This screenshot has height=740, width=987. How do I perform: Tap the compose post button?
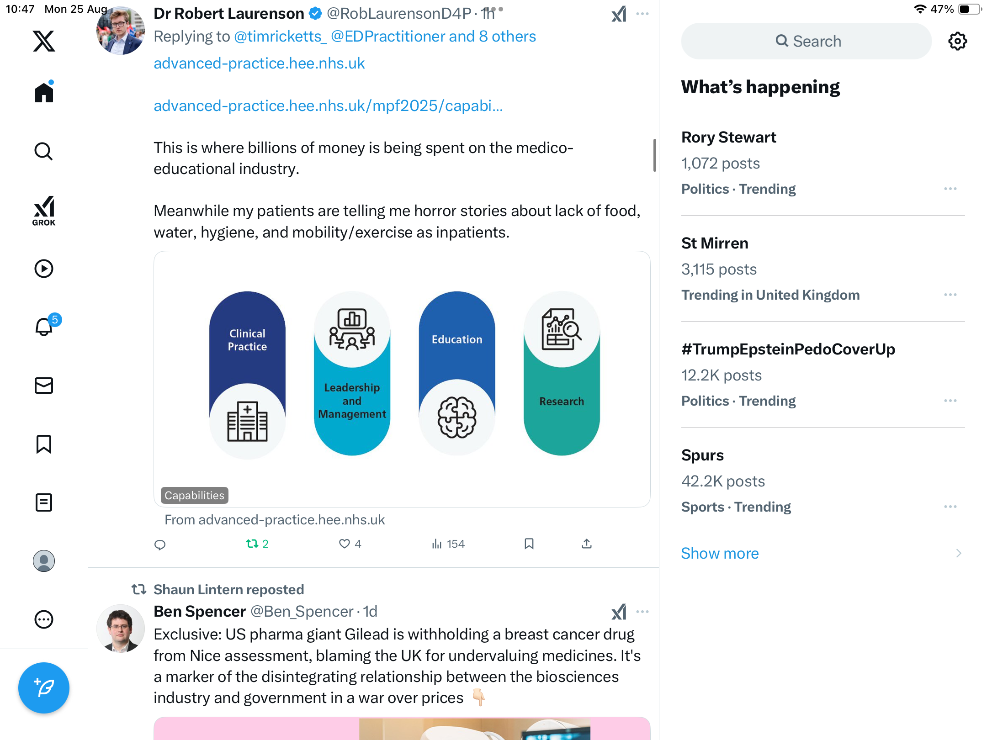pos(44,688)
